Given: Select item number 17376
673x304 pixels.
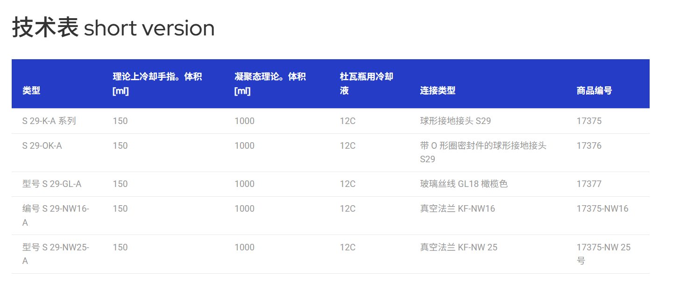Looking at the screenshot, I should click(x=589, y=146).
